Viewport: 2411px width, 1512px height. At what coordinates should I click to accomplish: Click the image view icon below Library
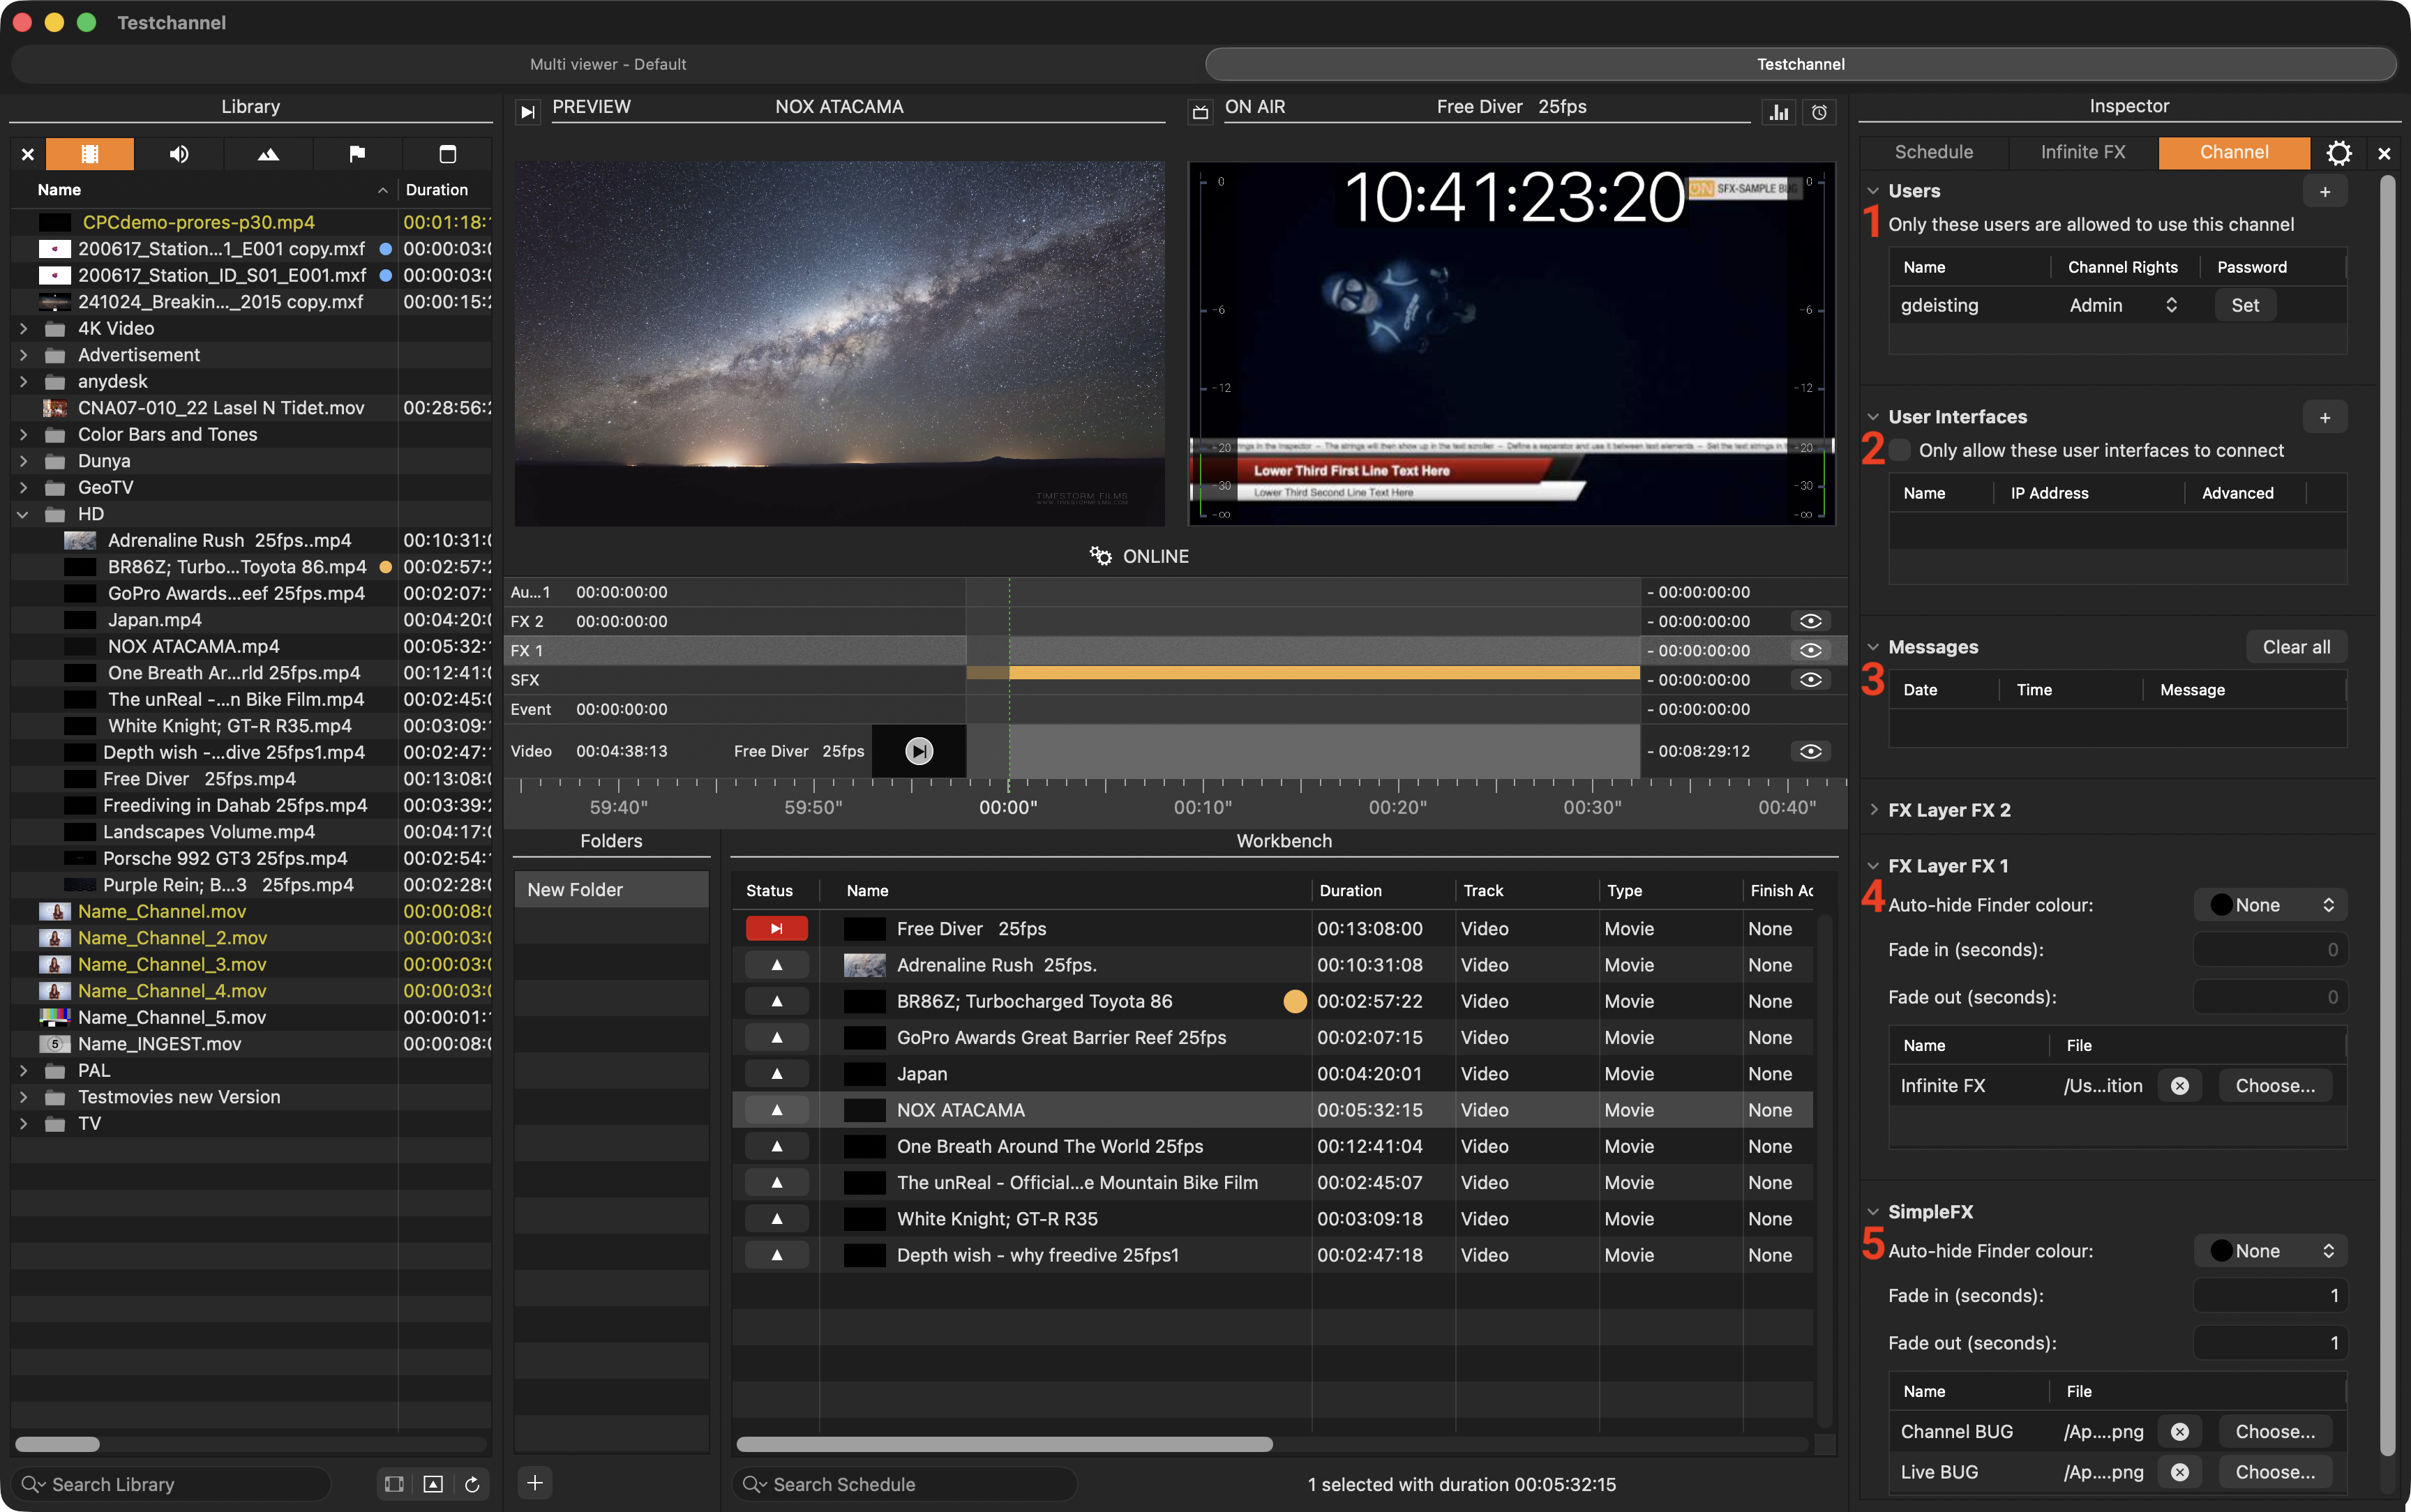click(x=433, y=1484)
